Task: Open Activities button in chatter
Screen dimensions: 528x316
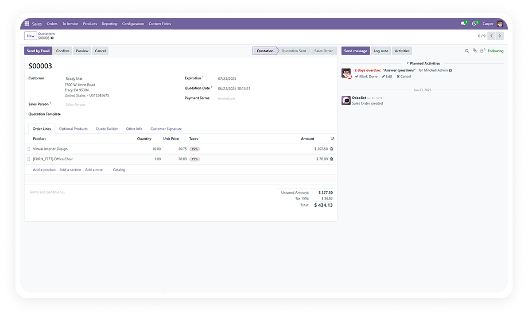Action: (x=402, y=51)
